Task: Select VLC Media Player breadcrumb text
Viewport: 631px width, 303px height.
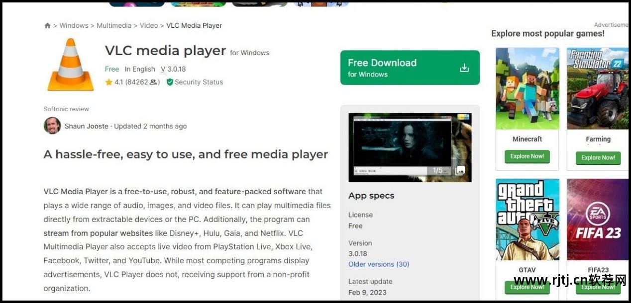Action: (x=194, y=25)
